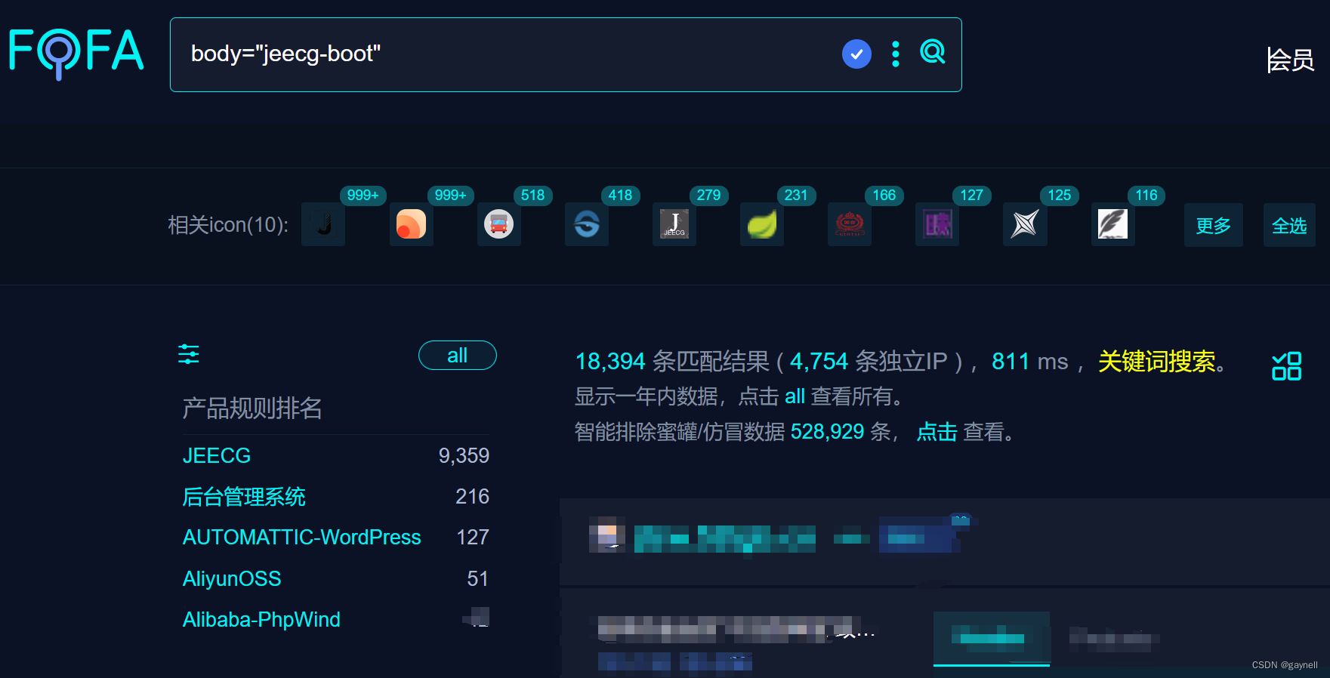Select the black J icon with 999+ badge

coord(323,224)
